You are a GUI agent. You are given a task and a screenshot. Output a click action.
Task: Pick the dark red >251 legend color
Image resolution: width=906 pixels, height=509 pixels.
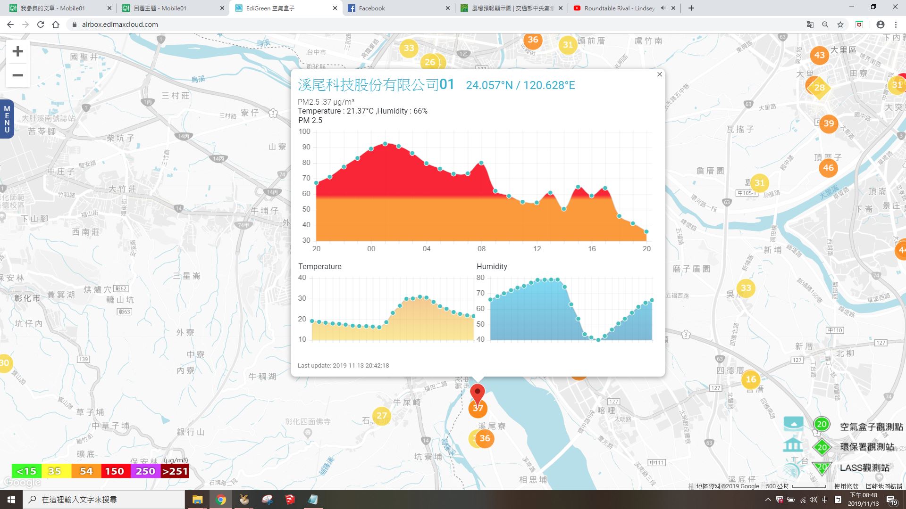(x=175, y=471)
